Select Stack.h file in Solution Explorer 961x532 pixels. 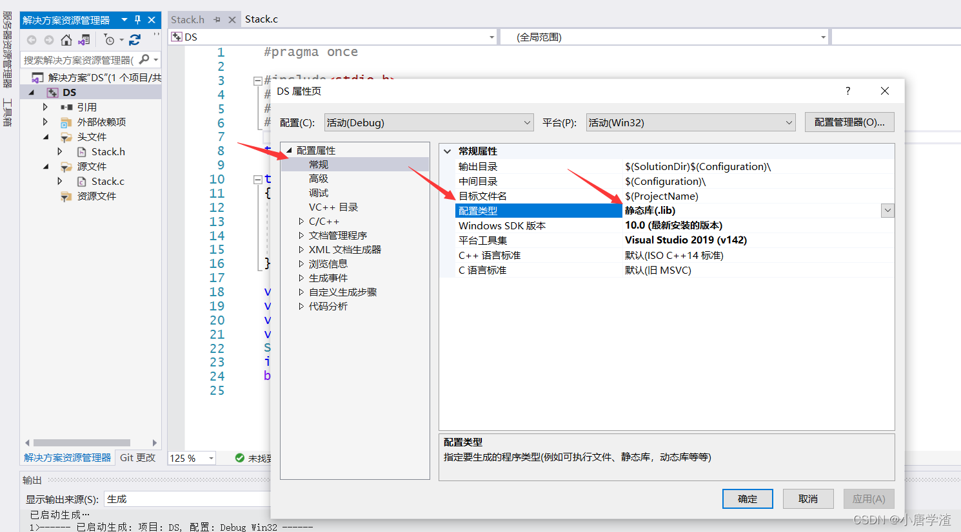click(x=108, y=151)
